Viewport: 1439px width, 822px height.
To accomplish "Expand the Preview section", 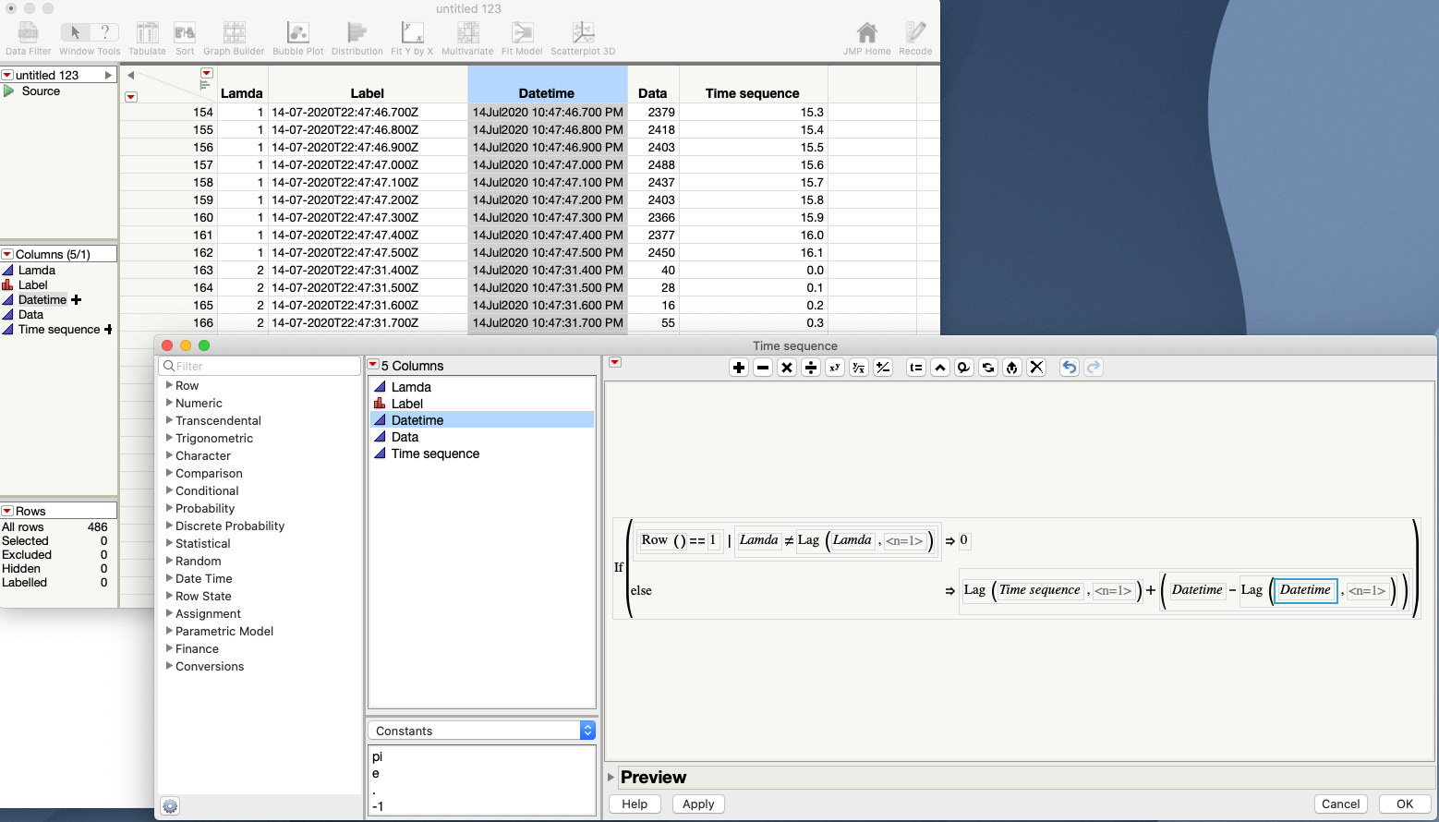I will pos(611,777).
